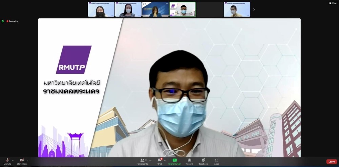Screen dimensions: 339x167
Task: Click the green Share Screen button
Action: coord(175,161)
